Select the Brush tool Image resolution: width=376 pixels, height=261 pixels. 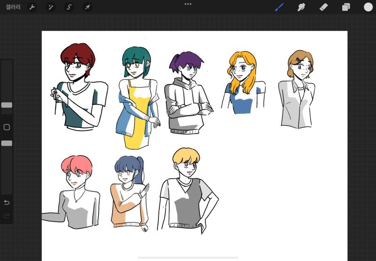[x=279, y=7]
